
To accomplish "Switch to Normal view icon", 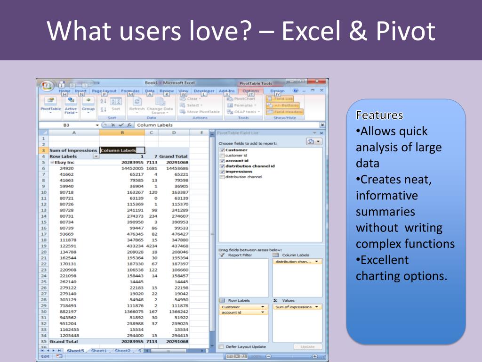I will point(230,356).
